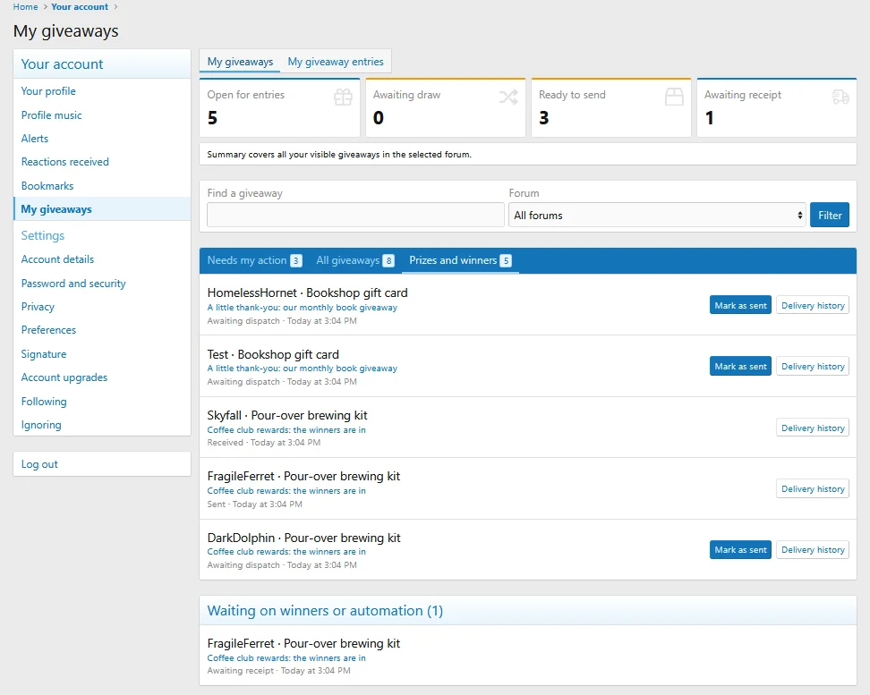
Task: Click the shuffle icon in Awaiting draw card
Action: [508, 97]
